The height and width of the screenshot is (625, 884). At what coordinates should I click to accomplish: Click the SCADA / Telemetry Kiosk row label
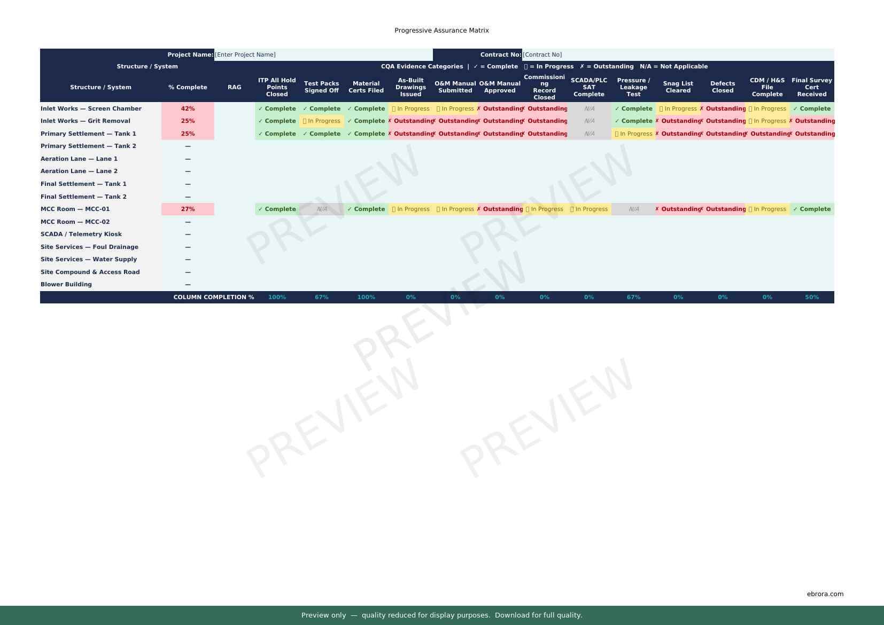81,234
